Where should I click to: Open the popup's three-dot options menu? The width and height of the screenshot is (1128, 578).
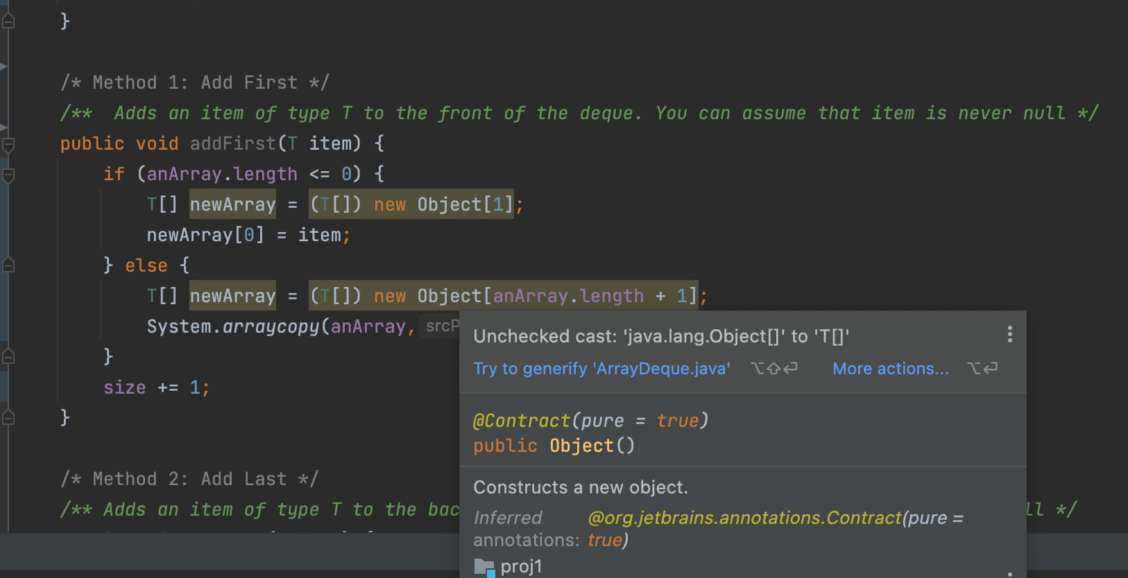click(x=1009, y=335)
